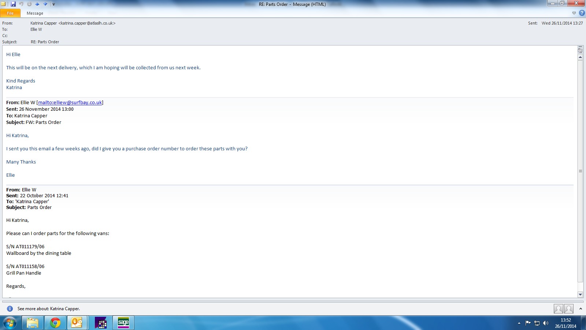The width and height of the screenshot is (586, 330).
Task: Open the purple grid app in taskbar
Action: [x=101, y=323]
